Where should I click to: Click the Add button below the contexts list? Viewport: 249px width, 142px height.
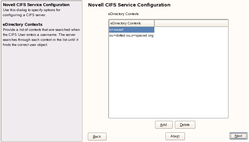tap(164, 125)
